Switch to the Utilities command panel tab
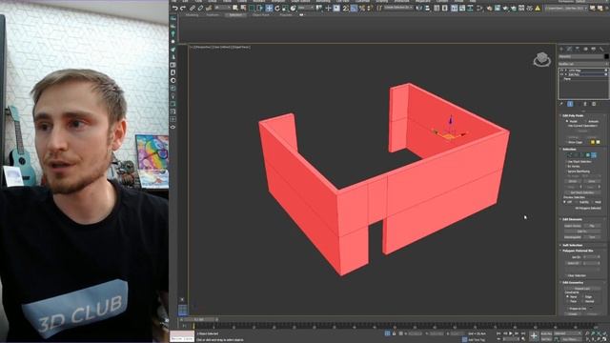 tap(601, 49)
